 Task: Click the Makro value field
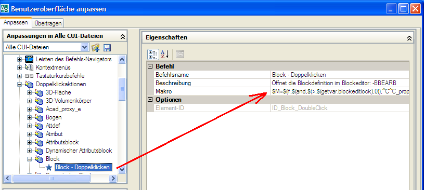tap(340, 91)
